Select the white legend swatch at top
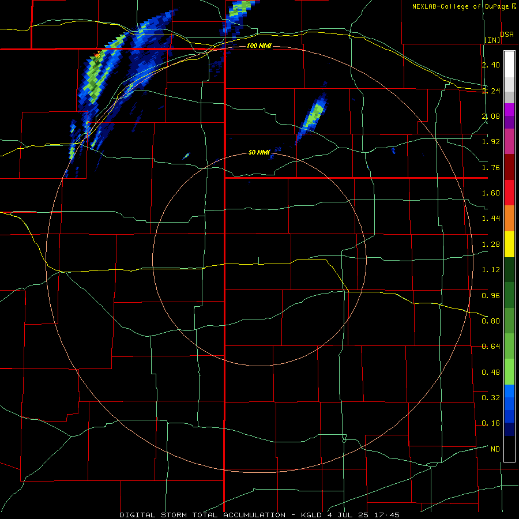This screenshot has height=519, width=519. 509,64
